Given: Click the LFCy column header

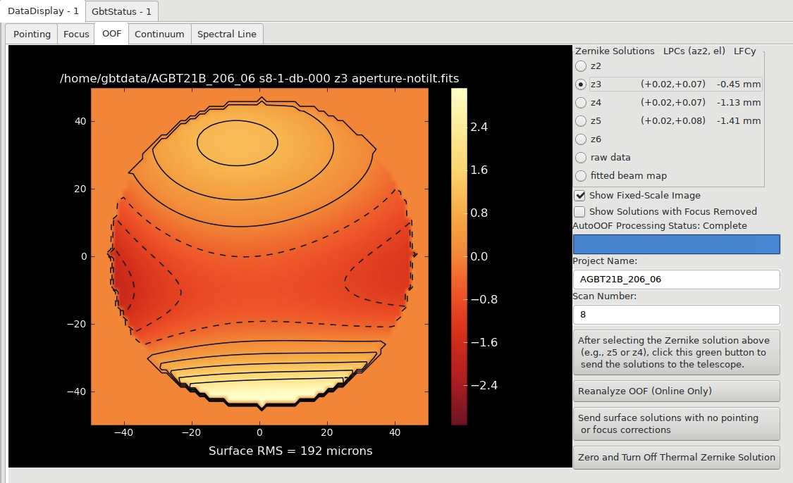Looking at the screenshot, I should pyautogui.click(x=744, y=51).
